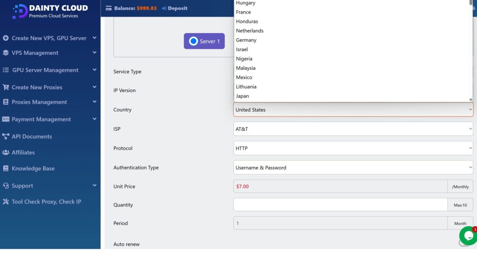This screenshot has width=477, height=268.
Task: Open GPU Server Management from the sidebar
Action: click(x=6, y=70)
